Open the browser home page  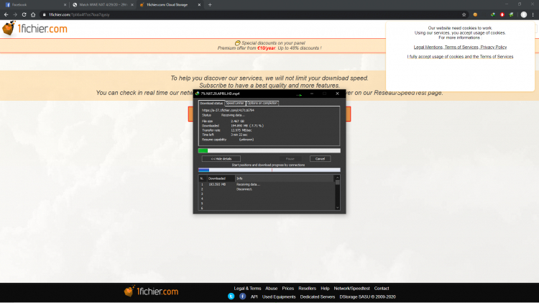[33, 14]
